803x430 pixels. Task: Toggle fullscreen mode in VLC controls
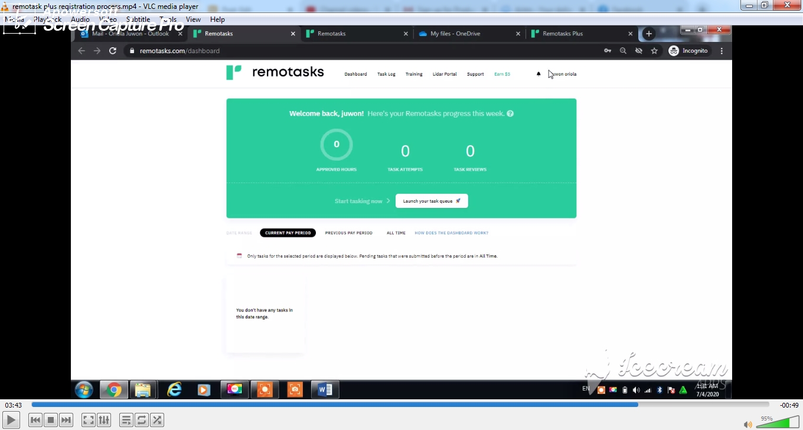coord(88,419)
